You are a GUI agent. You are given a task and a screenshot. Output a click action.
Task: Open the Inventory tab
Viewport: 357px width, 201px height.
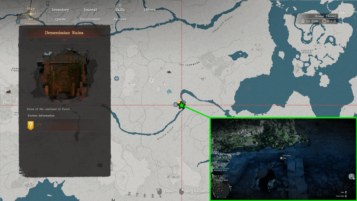point(60,10)
